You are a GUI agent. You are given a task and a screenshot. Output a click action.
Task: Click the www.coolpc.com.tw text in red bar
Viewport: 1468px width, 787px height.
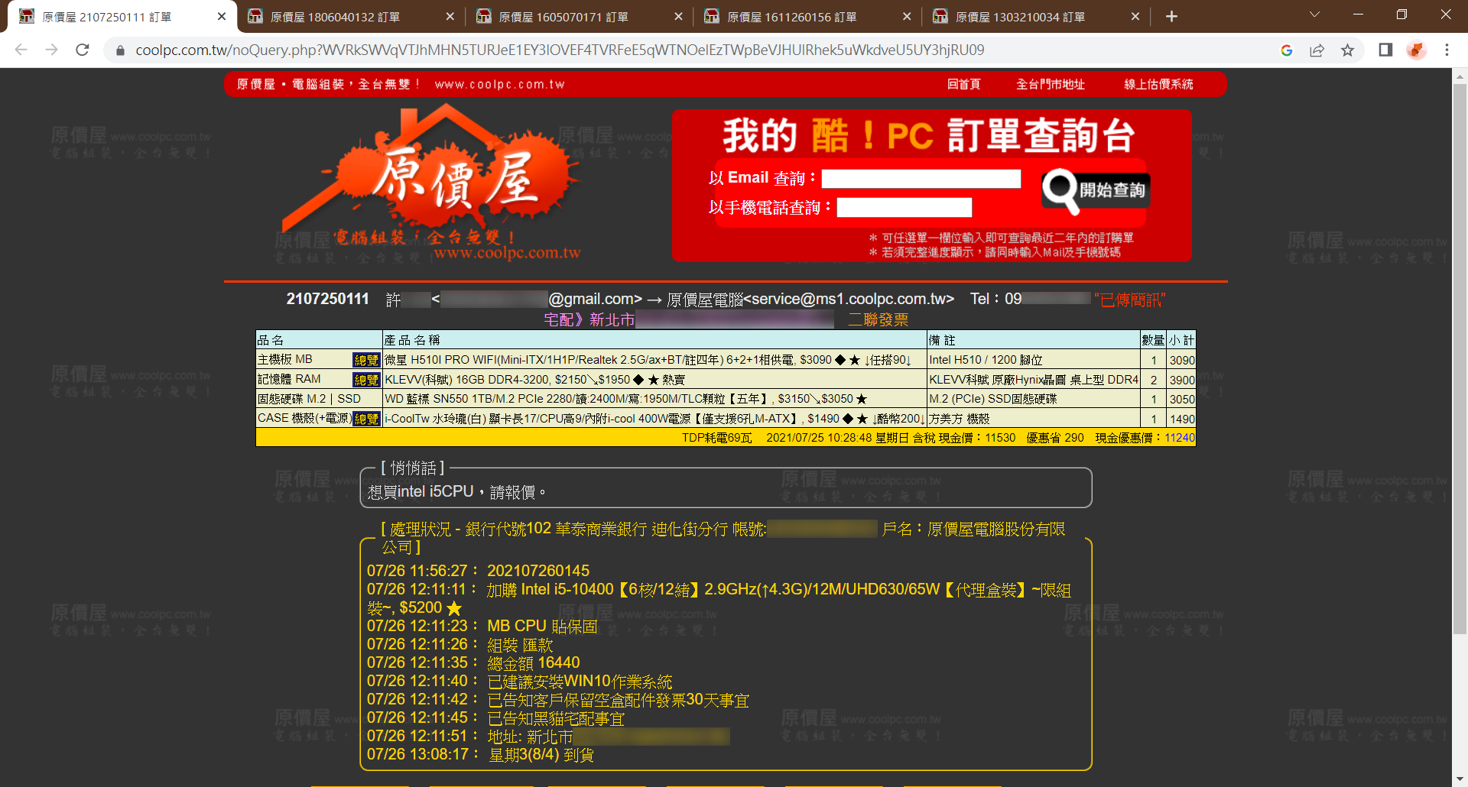pos(500,84)
